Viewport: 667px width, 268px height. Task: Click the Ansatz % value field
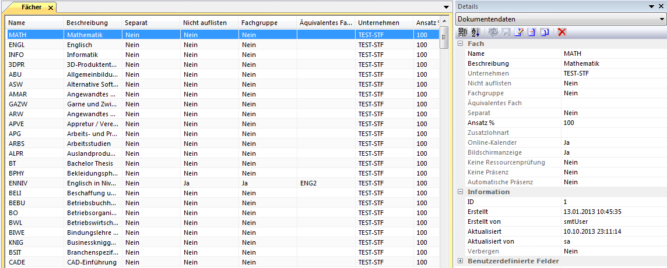click(x=612, y=123)
